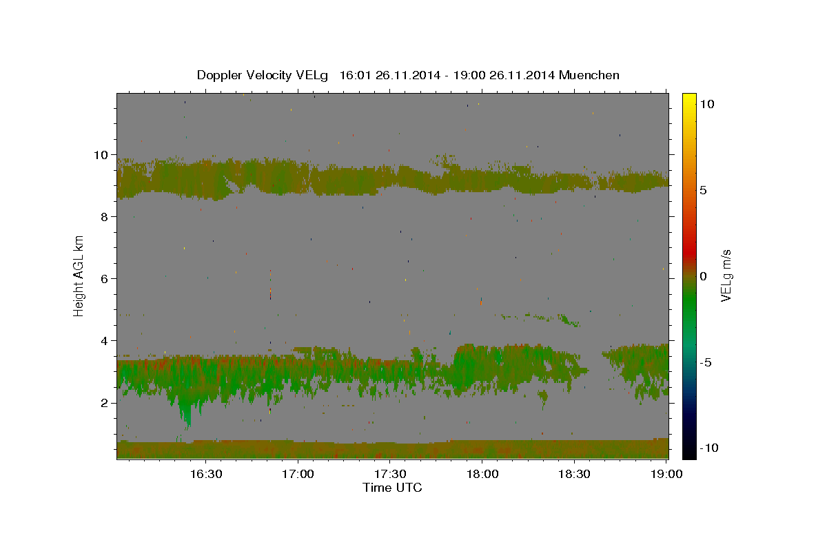
Task: Click the colorbar label '-10'
Action: [x=709, y=448]
